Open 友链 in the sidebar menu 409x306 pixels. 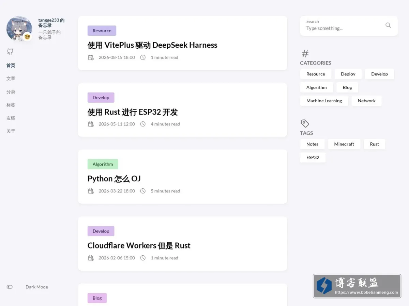point(11,118)
